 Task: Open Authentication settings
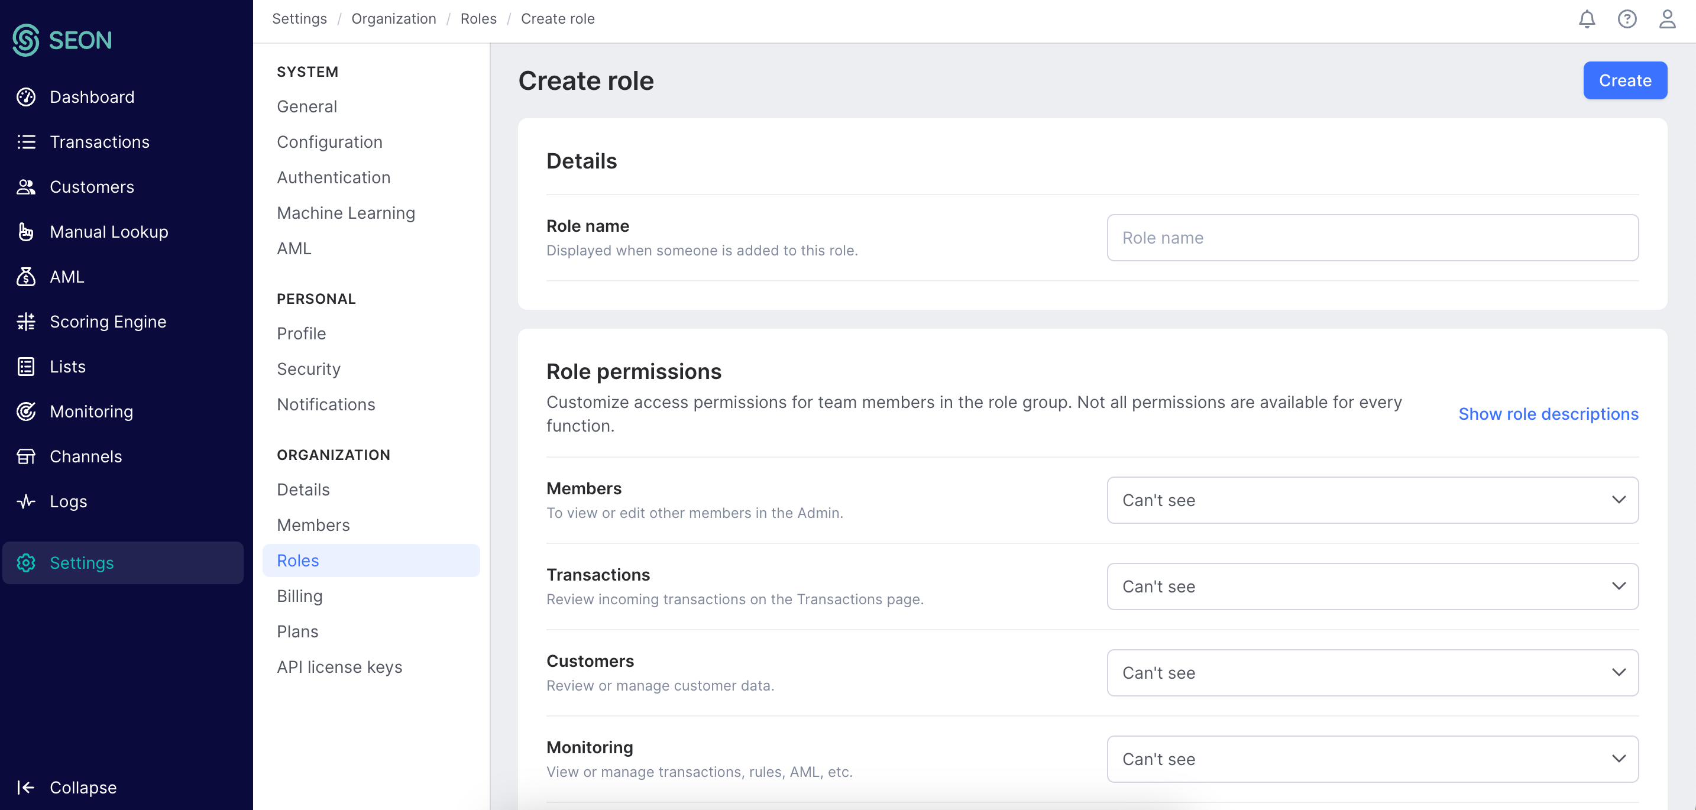coord(334,177)
